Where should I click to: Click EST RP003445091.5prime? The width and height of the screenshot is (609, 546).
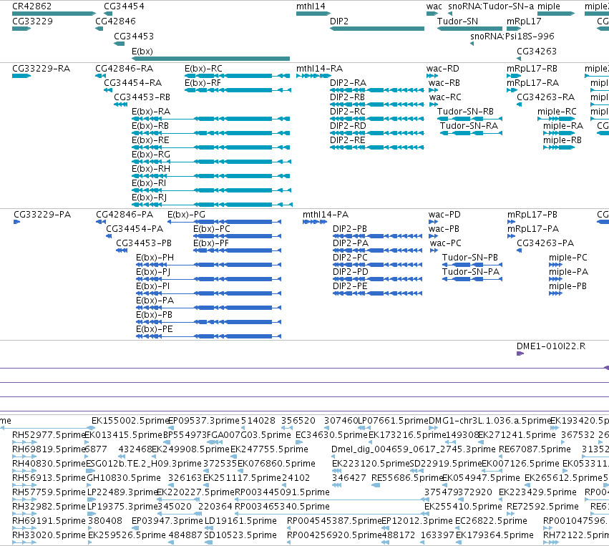pos(282,492)
